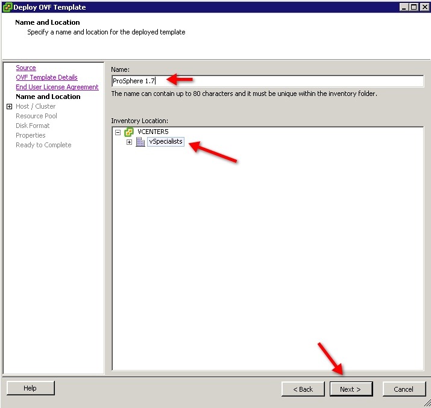Select the Name and Location wizard step

point(48,97)
